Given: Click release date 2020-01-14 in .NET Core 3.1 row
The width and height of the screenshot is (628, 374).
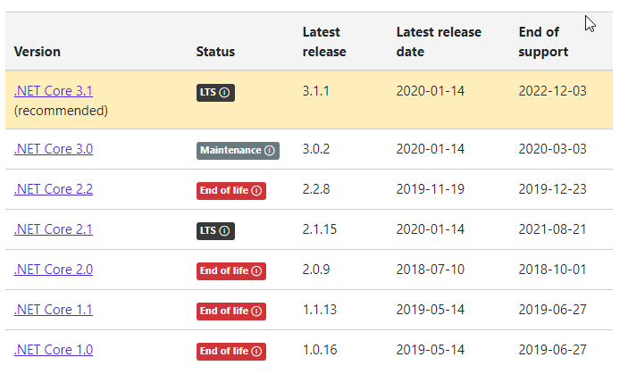Looking at the screenshot, I should click(x=431, y=91).
